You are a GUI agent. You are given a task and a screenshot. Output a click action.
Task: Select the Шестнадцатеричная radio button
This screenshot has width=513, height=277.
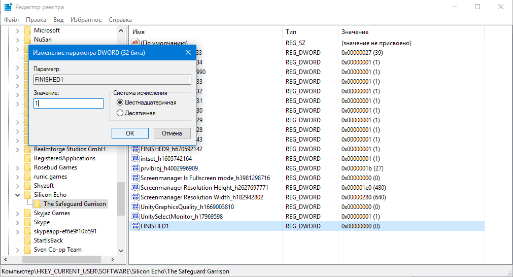(120, 102)
